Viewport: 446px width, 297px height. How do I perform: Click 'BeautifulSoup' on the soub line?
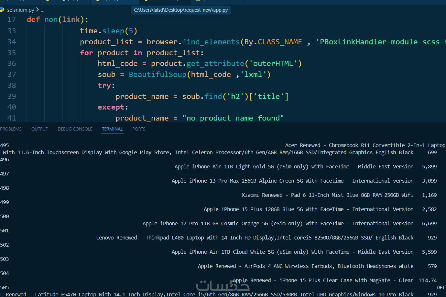[158, 75]
